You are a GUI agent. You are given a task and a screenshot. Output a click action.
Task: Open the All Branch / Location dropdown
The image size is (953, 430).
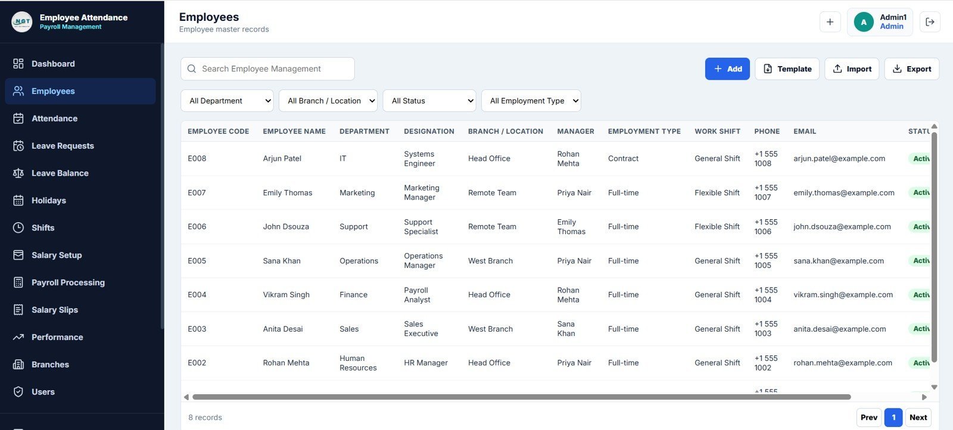tap(328, 101)
